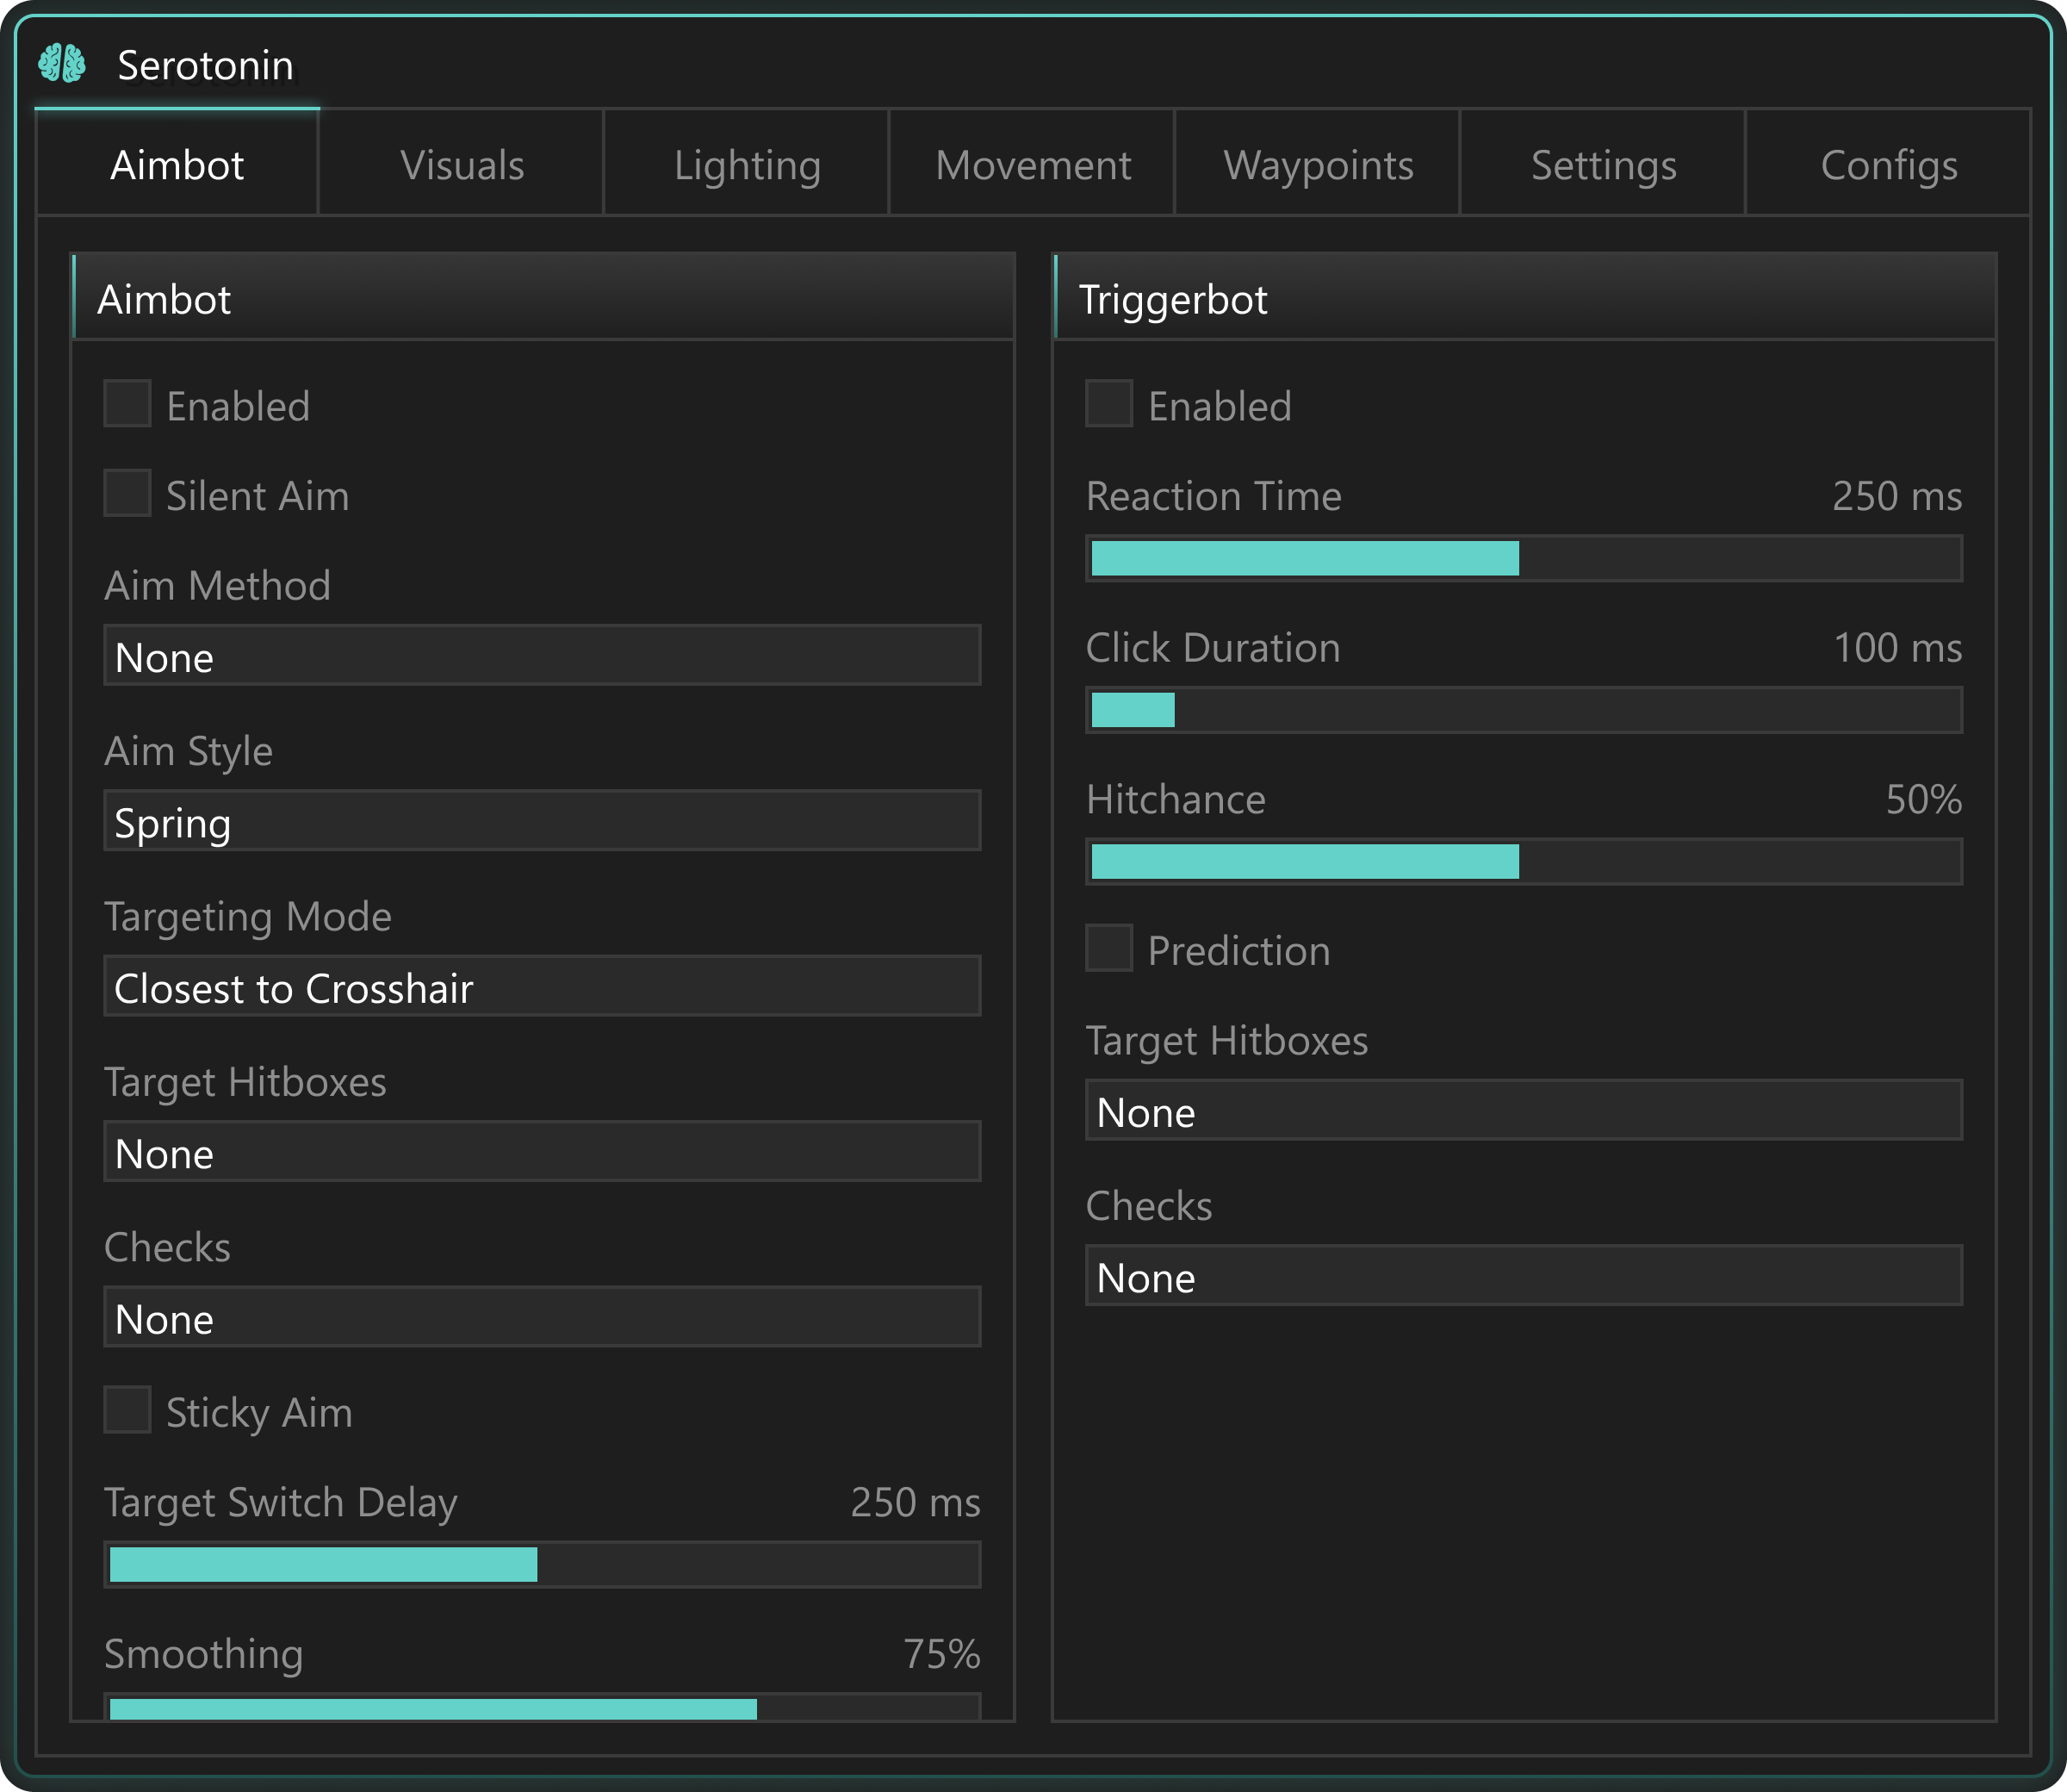Click the Smoothing slider bar

pos(543,1707)
